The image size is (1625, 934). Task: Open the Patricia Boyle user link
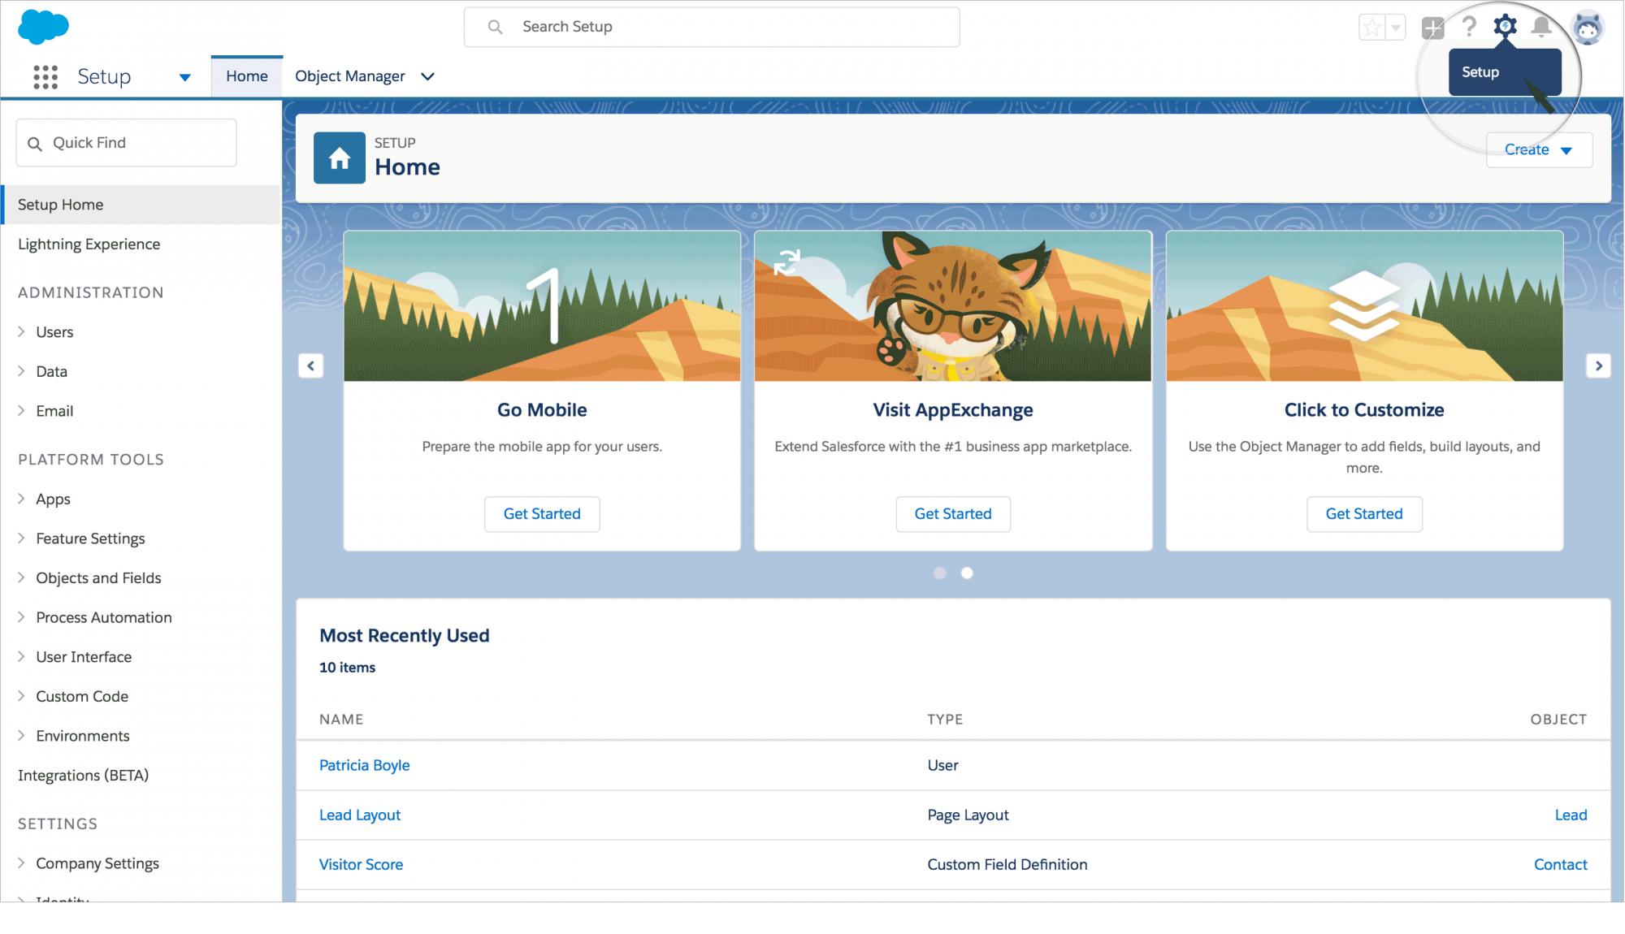pyautogui.click(x=364, y=765)
